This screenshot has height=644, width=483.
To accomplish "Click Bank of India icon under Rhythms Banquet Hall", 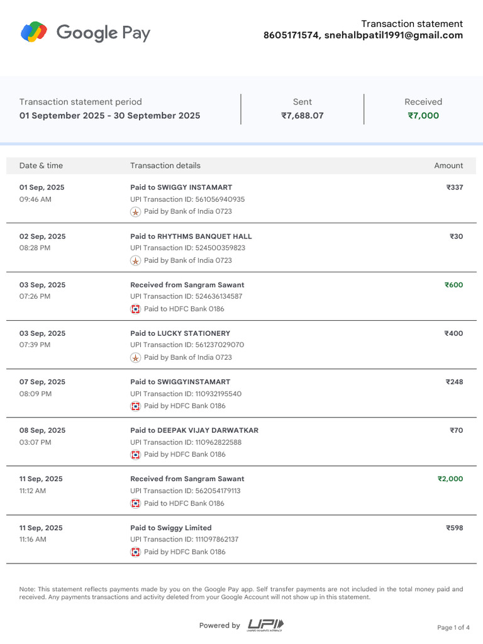I will [135, 260].
